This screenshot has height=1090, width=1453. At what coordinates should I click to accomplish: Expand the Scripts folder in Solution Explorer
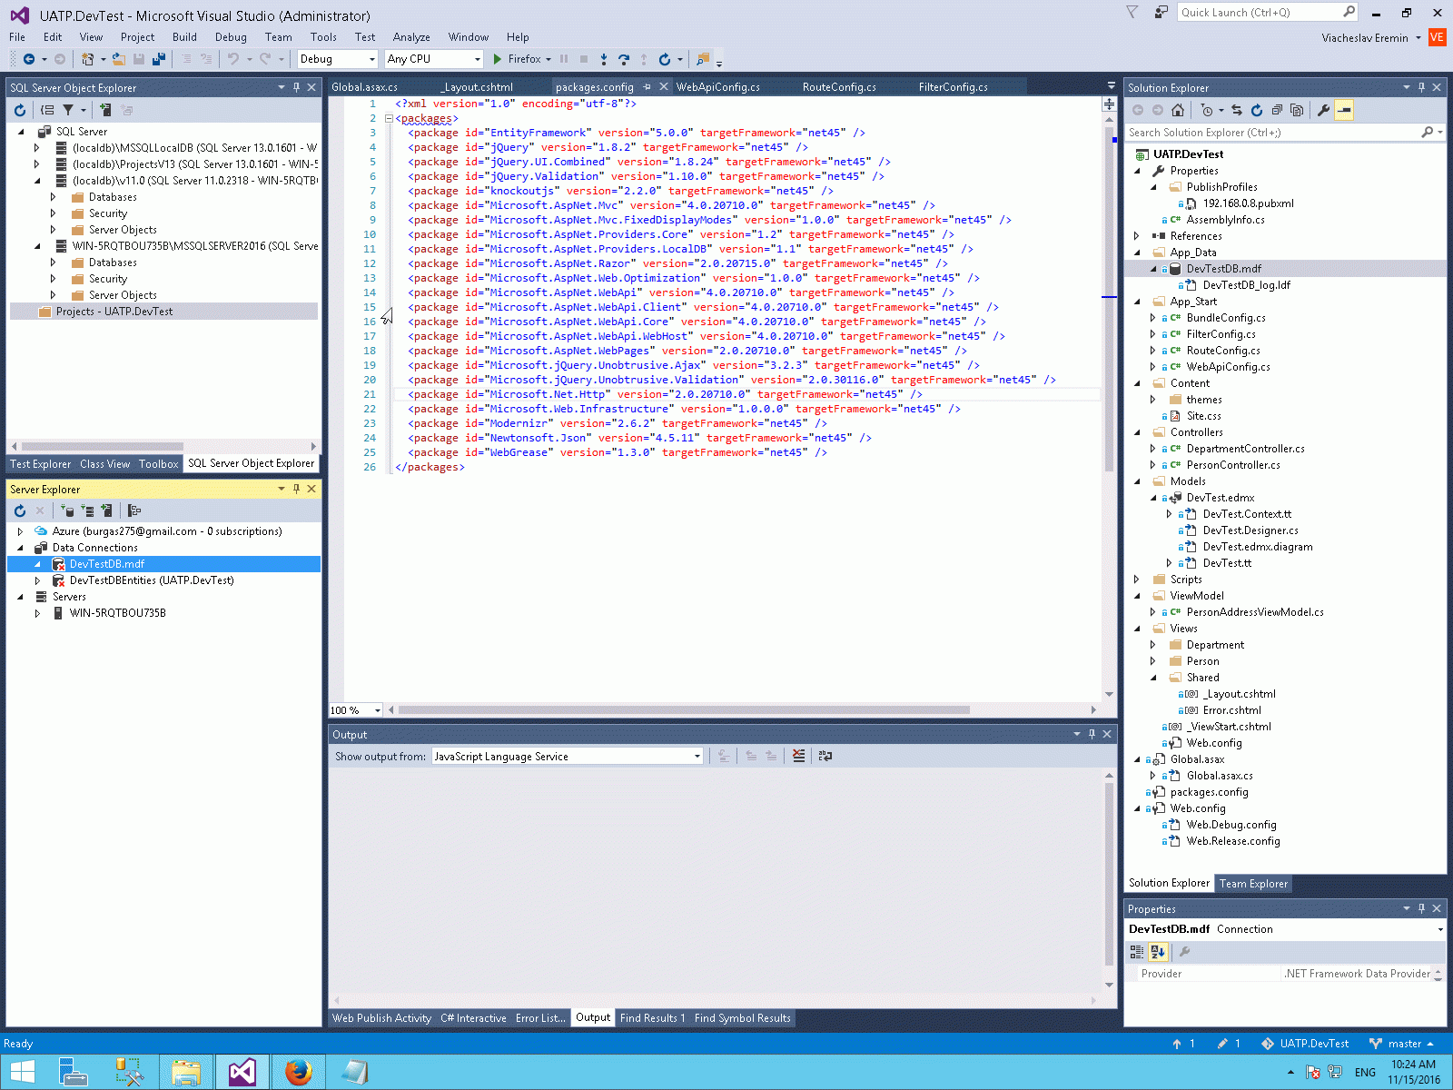click(x=1137, y=580)
